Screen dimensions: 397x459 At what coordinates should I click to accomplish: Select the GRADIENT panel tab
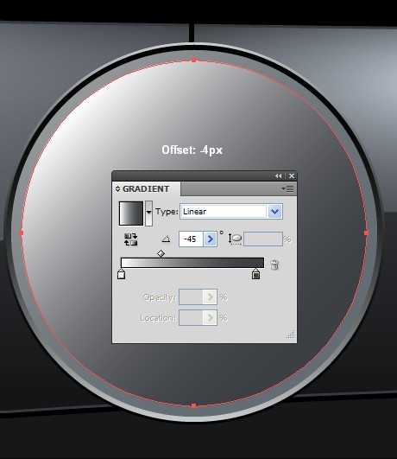pyautogui.click(x=146, y=188)
